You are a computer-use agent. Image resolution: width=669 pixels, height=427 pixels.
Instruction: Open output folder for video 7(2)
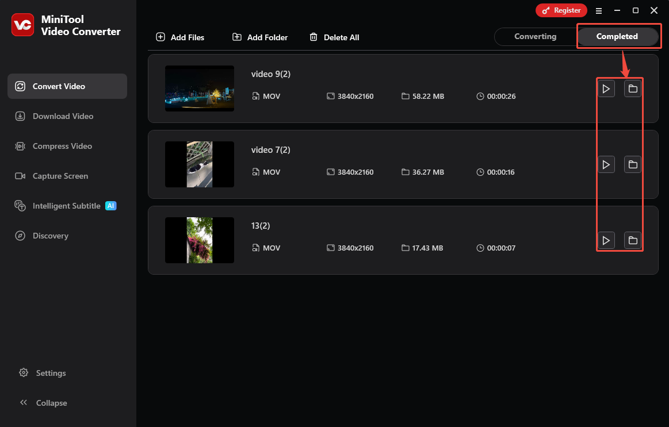coord(633,164)
